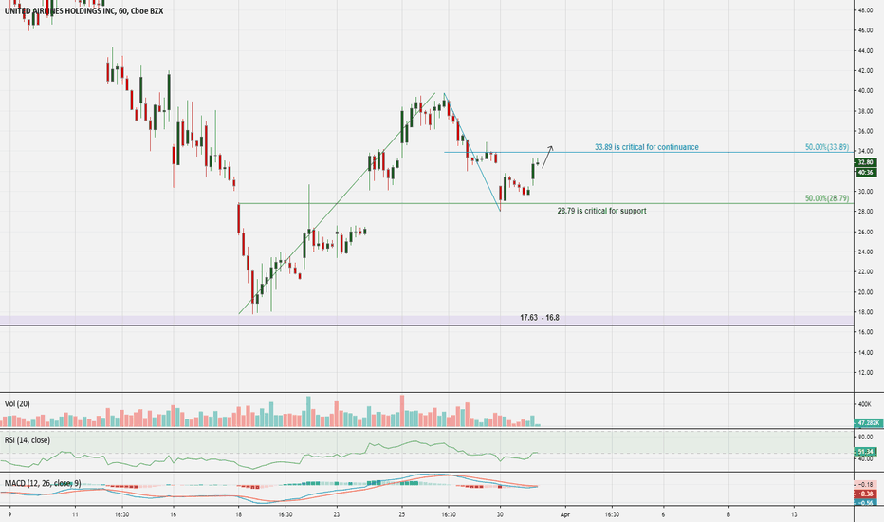The height and width of the screenshot is (522, 884).
Task: Click date axis label 25
Action: [x=402, y=514]
